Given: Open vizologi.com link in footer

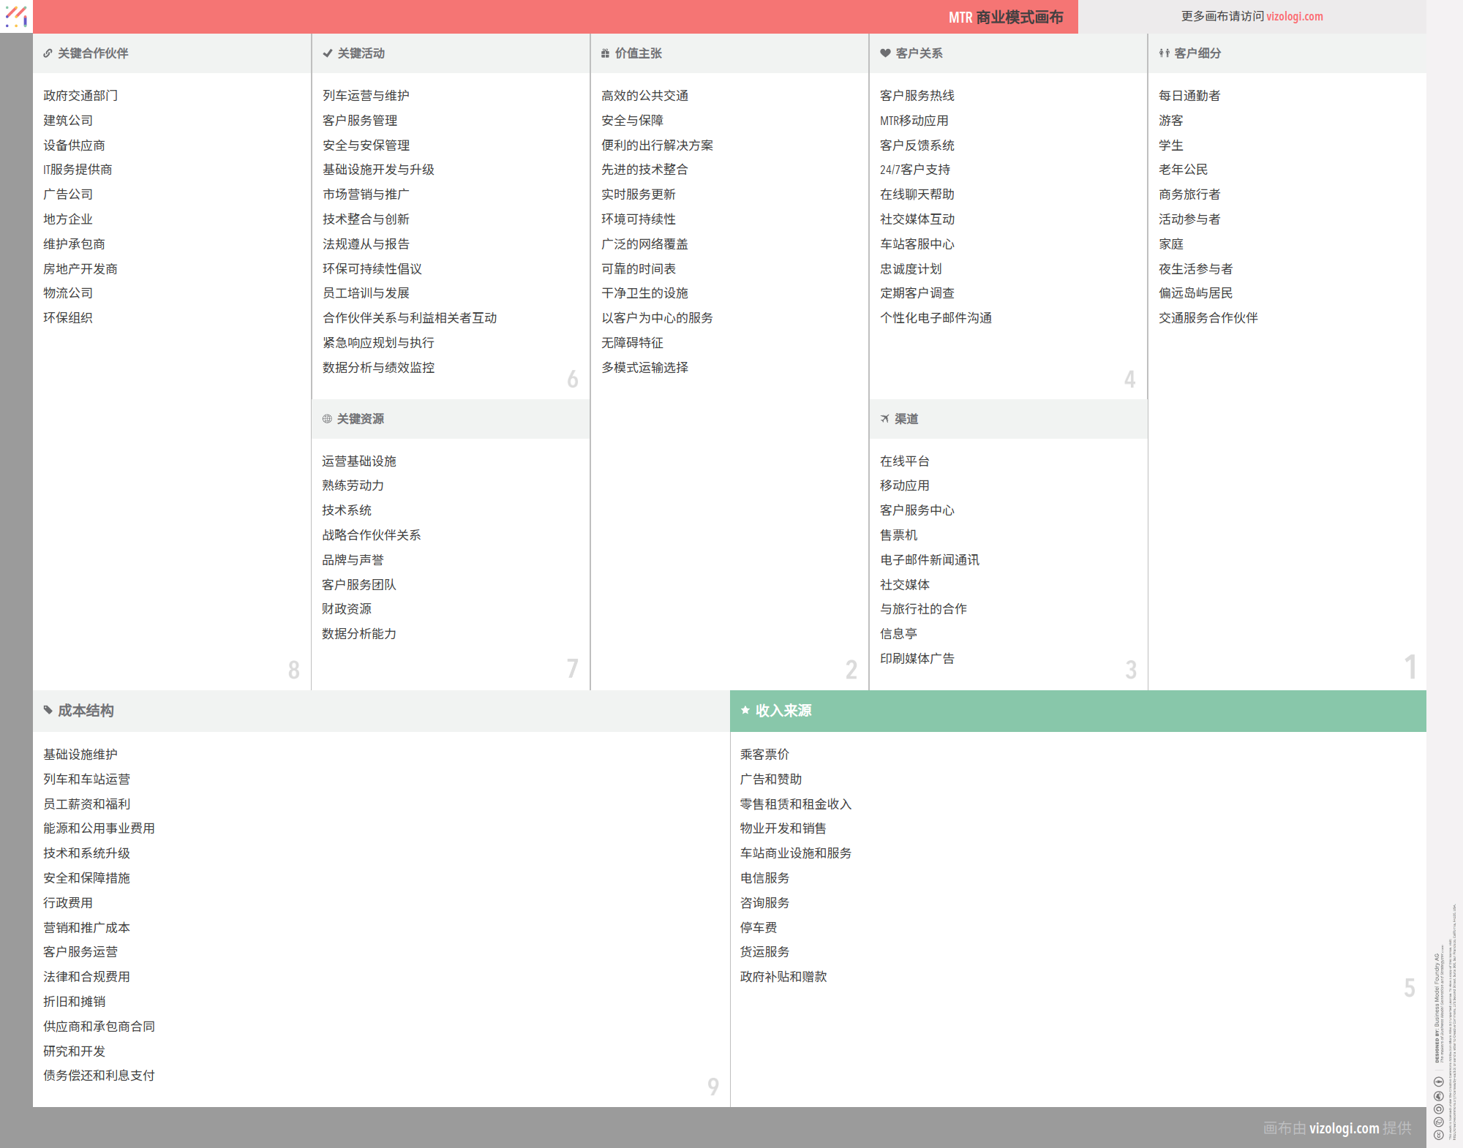Looking at the screenshot, I should point(1344,1128).
